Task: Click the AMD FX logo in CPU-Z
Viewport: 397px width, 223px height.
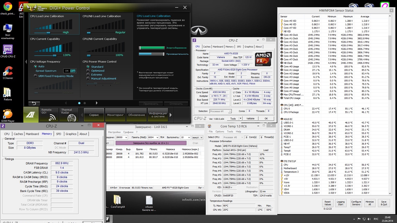Action: pyautogui.click(x=263, y=59)
